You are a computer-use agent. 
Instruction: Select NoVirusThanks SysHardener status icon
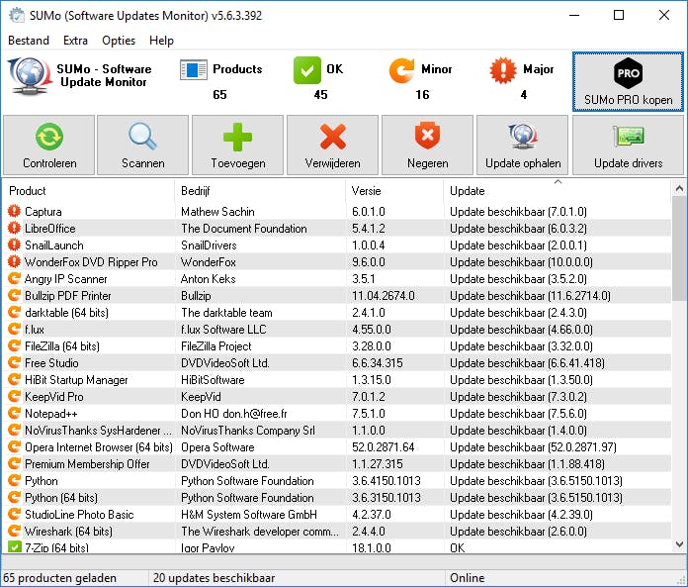pos(14,431)
